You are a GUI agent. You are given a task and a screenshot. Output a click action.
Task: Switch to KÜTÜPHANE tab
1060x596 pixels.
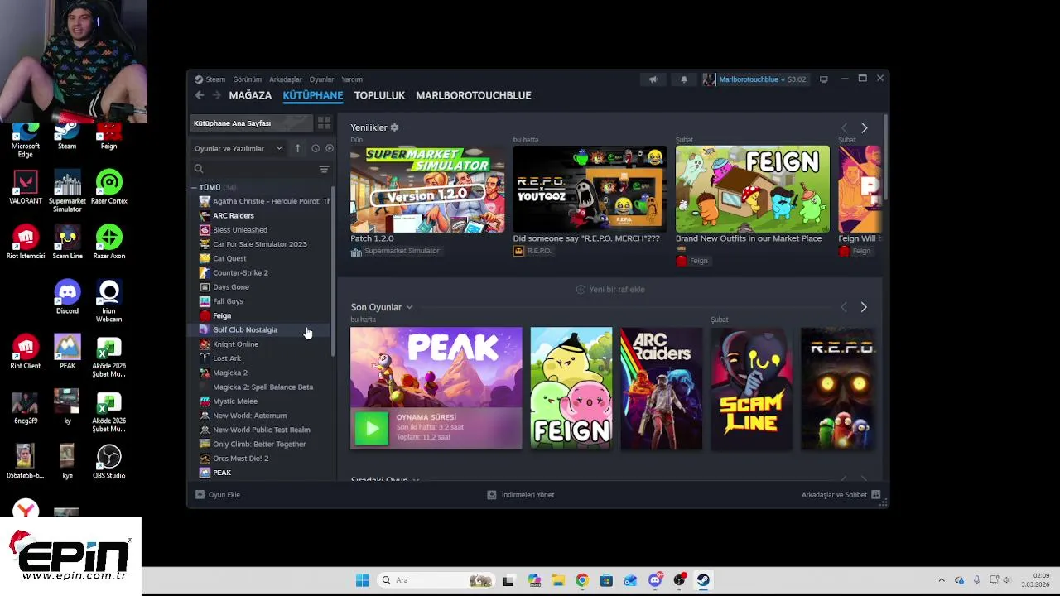pyautogui.click(x=313, y=95)
